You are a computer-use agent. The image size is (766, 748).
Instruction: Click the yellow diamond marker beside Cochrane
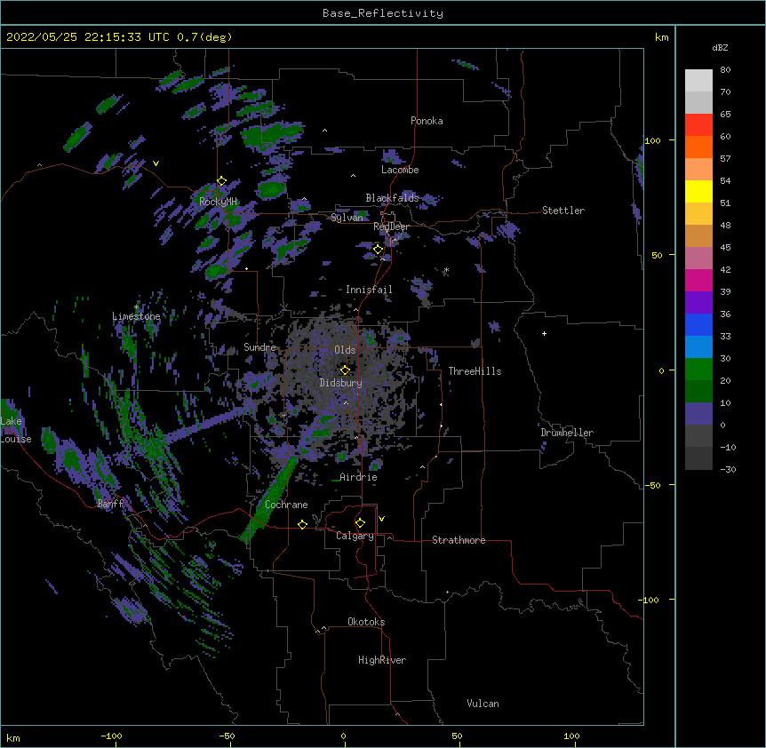pyautogui.click(x=302, y=524)
